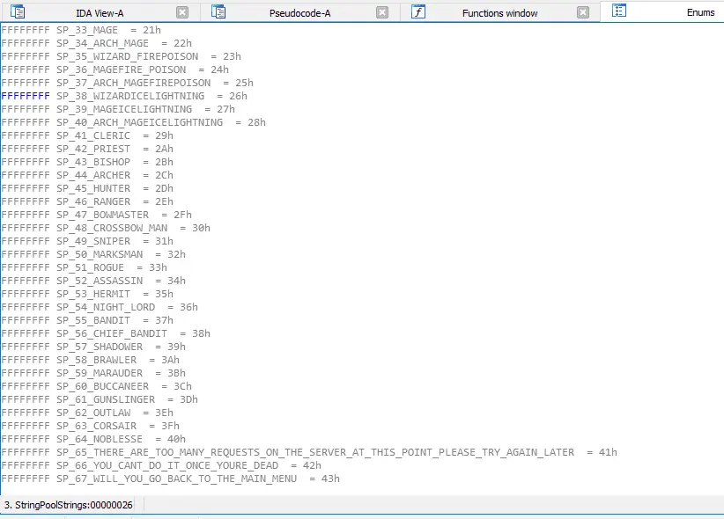The image size is (724, 519).
Task: Select enum member SP_35_WIZARD_FIREPOISON
Action: (x=127, y=56)
